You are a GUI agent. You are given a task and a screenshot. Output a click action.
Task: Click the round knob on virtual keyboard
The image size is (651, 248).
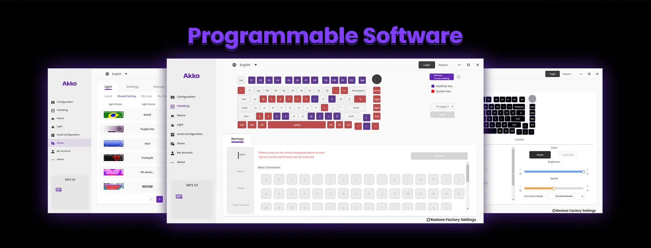click(x=377, y=79)
